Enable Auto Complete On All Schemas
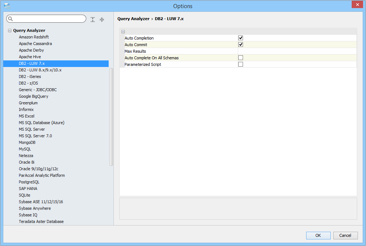Viewport: 366px width, 246px height. 240,58
